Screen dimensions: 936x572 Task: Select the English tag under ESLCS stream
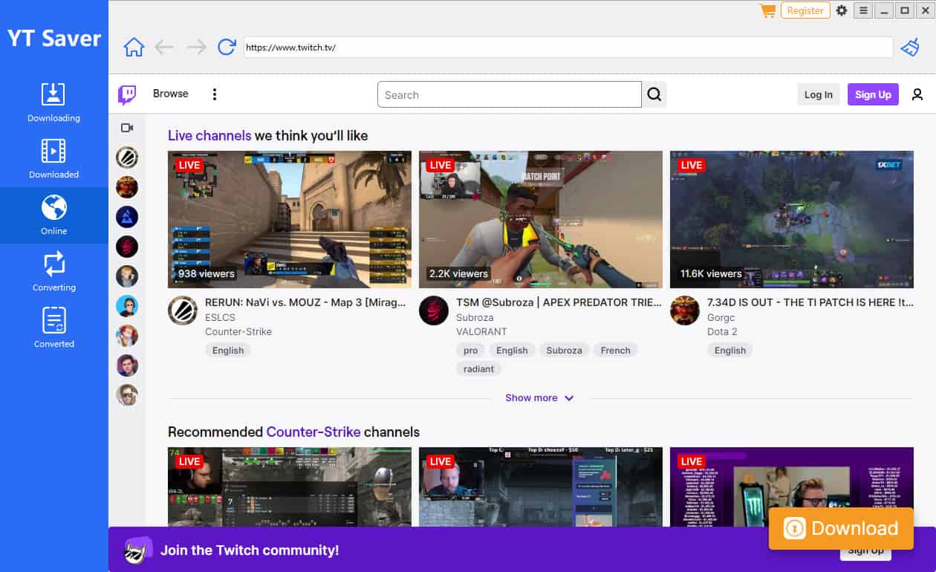[228, 351]
